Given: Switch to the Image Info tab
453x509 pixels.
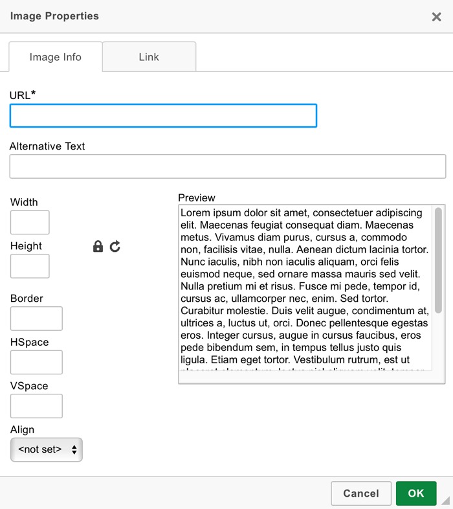Looking at the screenshot, I should pos(56,57).
